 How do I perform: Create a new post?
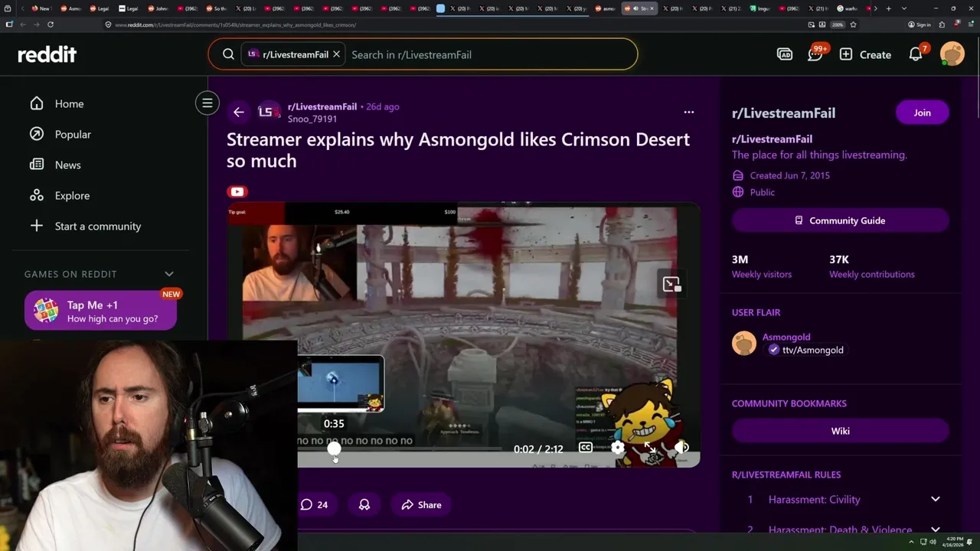865,54
